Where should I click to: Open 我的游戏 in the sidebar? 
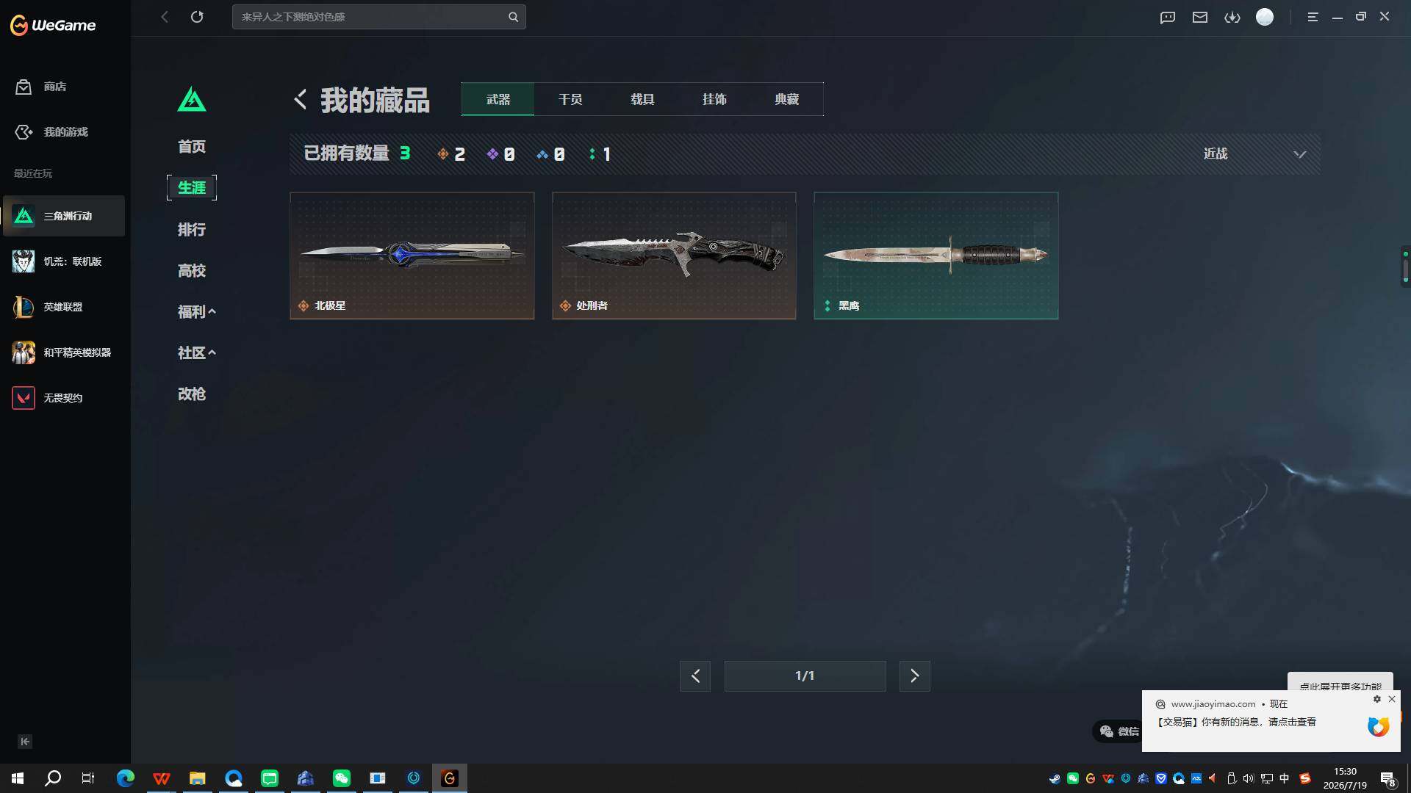(51, 132)
